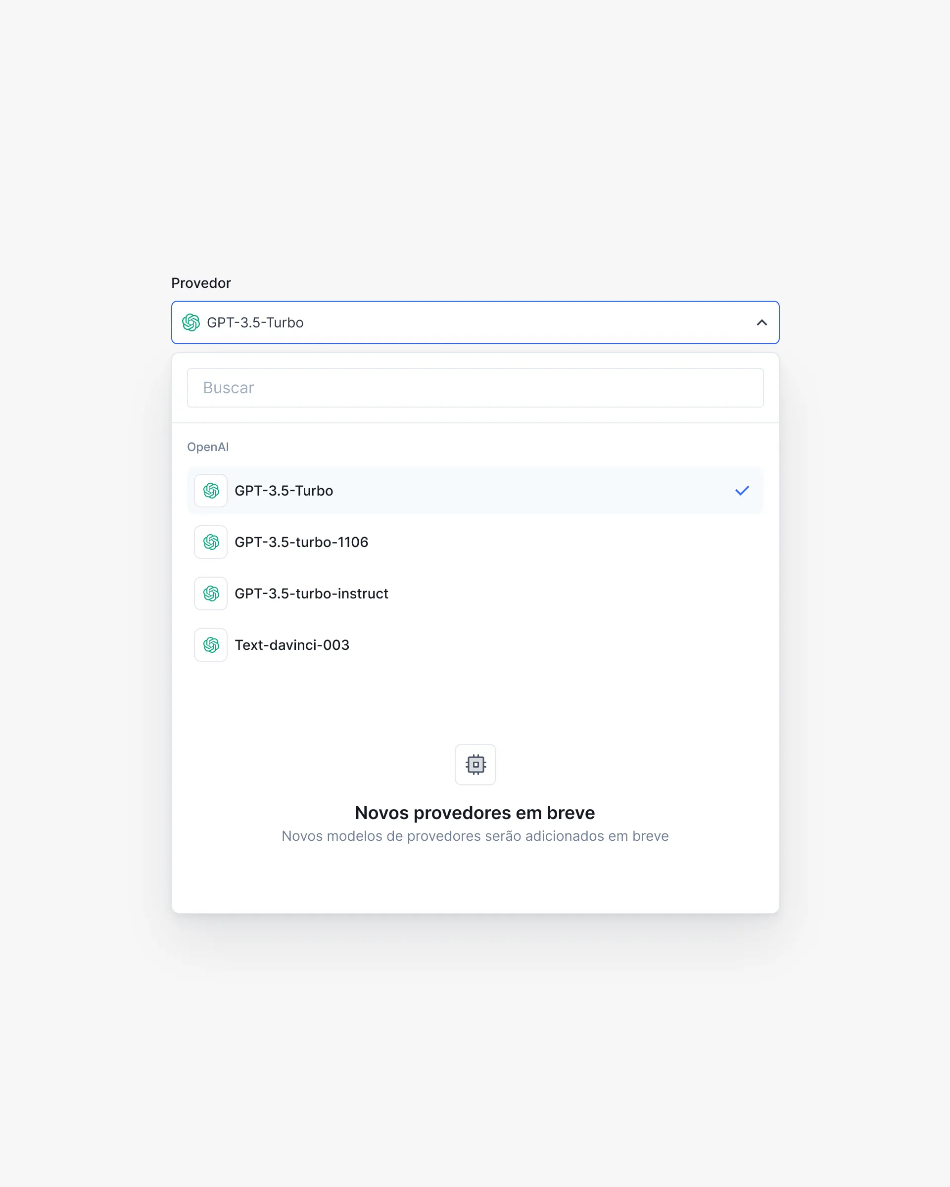Pick the GPT-3.5-turbo-instruct model
This screenshot has height=1187, width=950.
[311, 593]
